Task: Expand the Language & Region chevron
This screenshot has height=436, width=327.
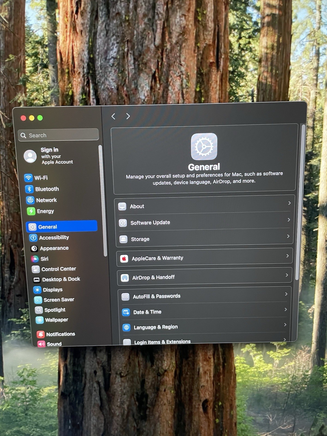Action: (285, 325)
